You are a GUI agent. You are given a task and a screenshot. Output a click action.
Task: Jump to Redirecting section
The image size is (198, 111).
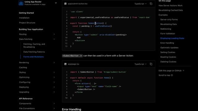[166, 29]
